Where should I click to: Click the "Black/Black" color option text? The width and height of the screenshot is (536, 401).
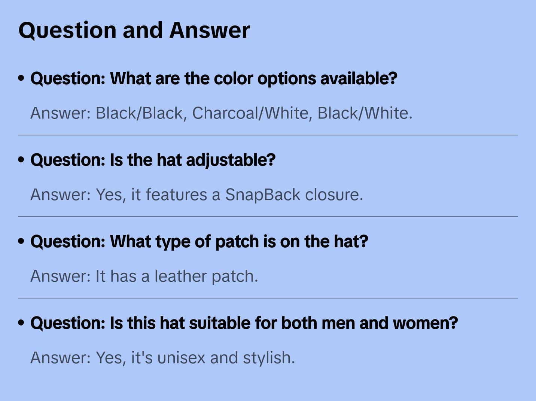(139, 113)
